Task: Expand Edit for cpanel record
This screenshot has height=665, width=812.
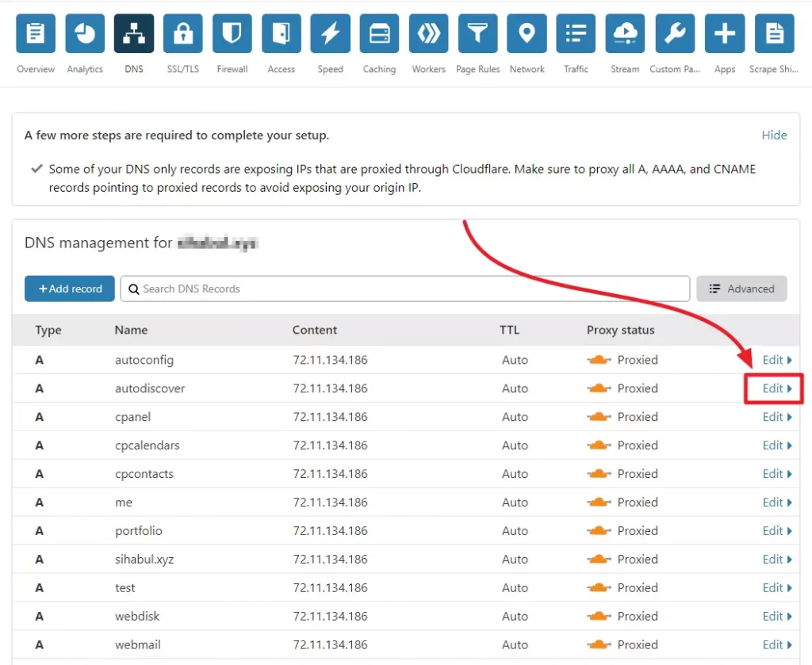Action: (777, 417)
